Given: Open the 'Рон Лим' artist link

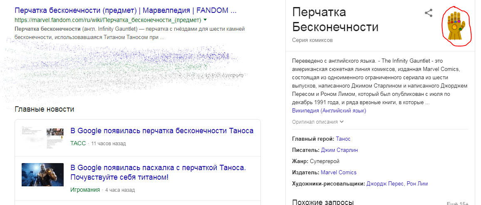Looking at the screenshot, I should point(417,183).
